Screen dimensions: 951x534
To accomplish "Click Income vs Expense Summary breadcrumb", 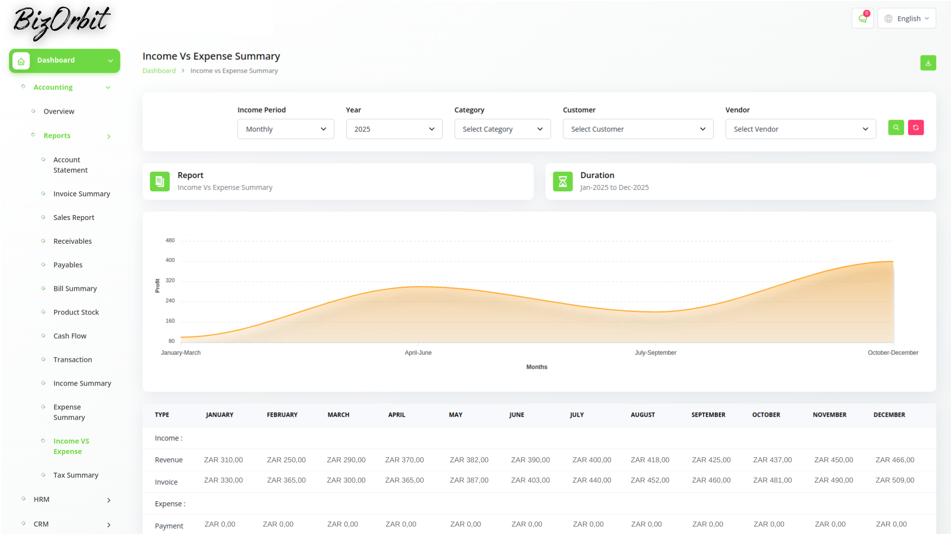I will [x=234, y=71].
